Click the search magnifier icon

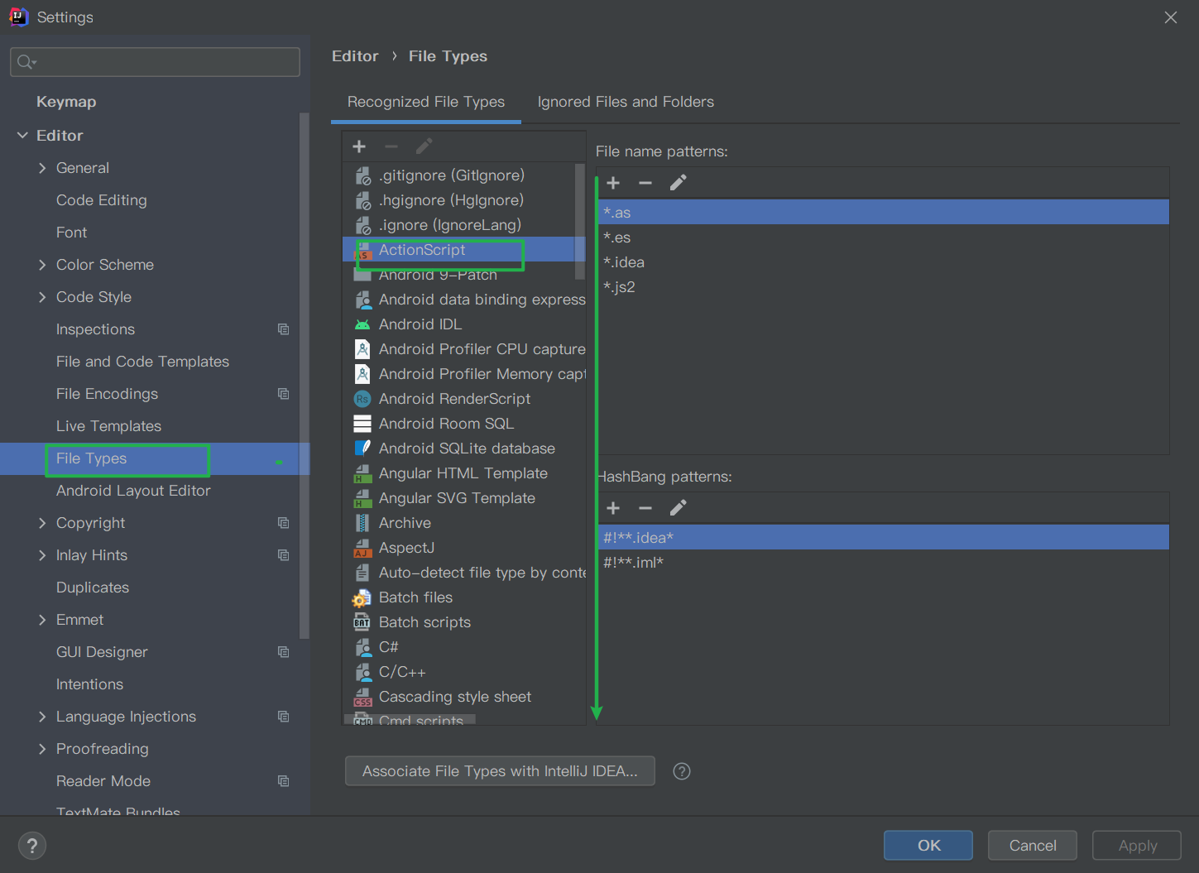pos(26,62)
